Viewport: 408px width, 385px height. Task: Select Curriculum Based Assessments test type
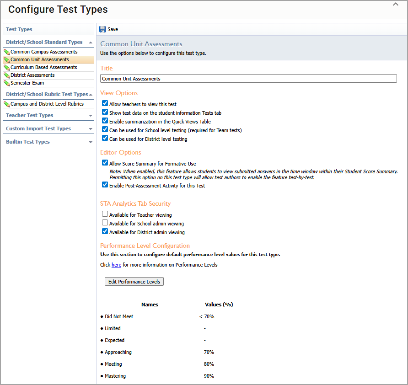(44, 67)
